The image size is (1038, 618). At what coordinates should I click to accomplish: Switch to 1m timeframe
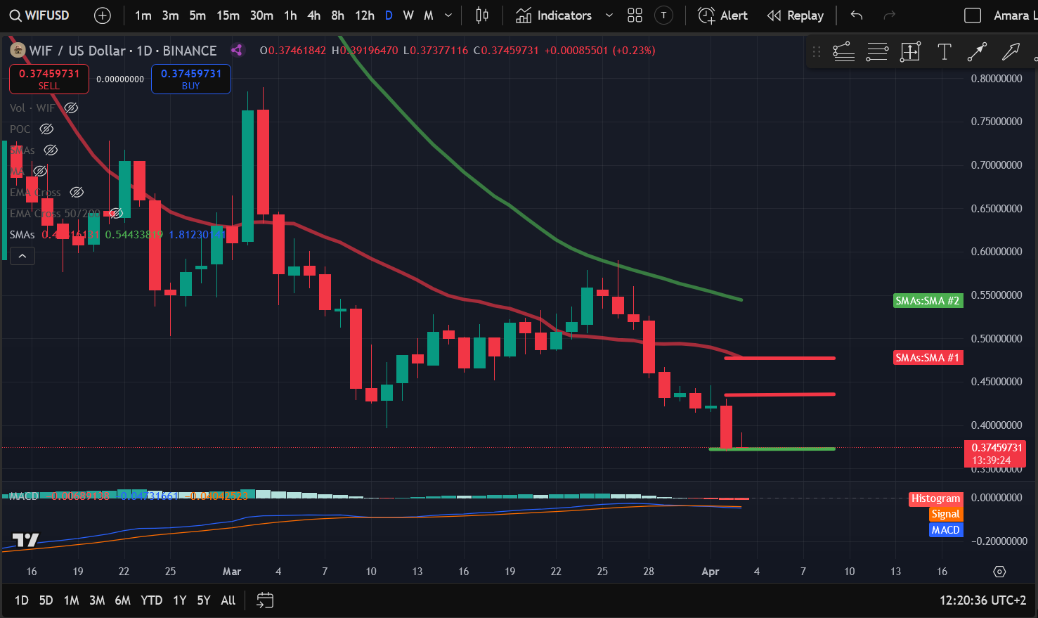click(x=143, y=15)
